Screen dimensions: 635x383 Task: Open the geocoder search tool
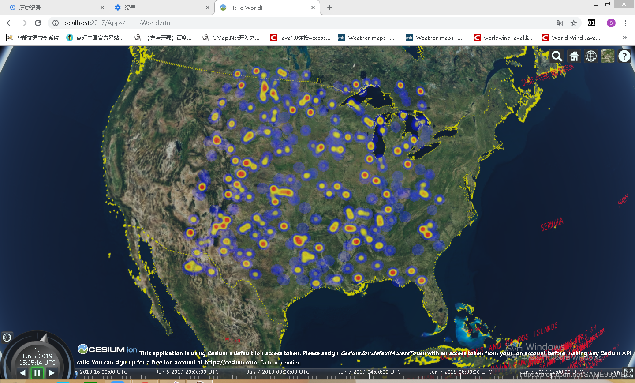pyautogui.click(x=557, y=56)
